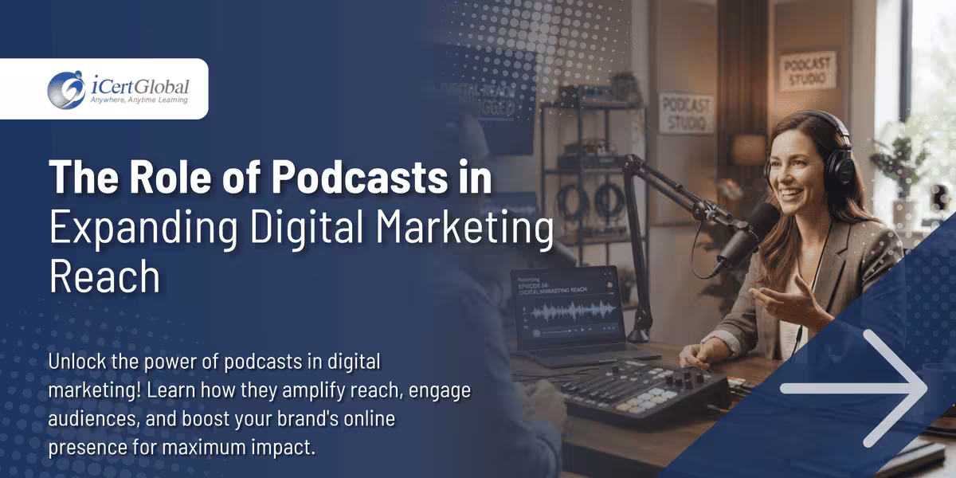Click the line "presence for maximum impact."
Image resolution: width=956 pixels, height=478 pixels.
(182, 447)
